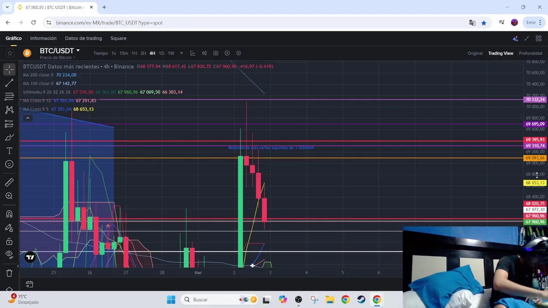This screenshot has width=548, height=308.
Task: Click the MA 200 close indicator label
Action: coord(38,75)
